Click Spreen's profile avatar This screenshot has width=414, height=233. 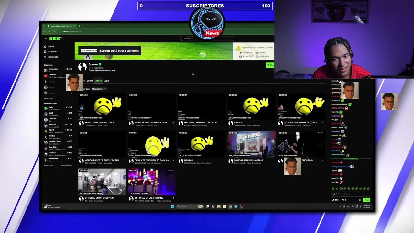82,67
